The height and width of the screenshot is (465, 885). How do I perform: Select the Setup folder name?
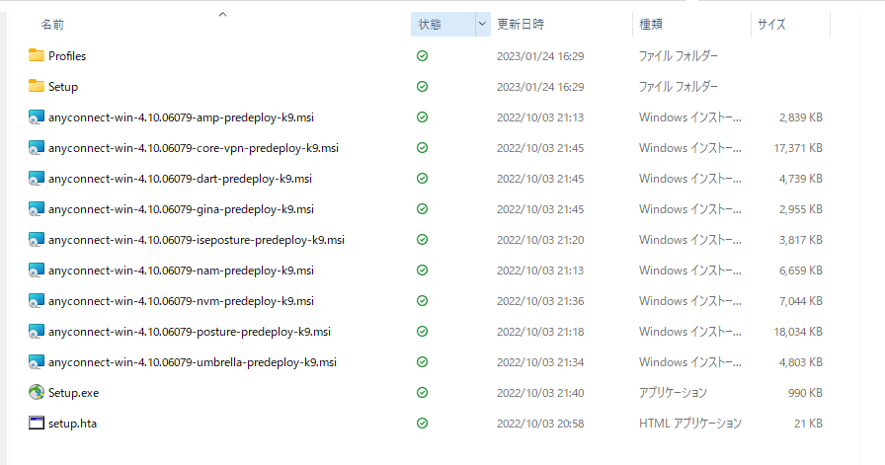(63, 86)
